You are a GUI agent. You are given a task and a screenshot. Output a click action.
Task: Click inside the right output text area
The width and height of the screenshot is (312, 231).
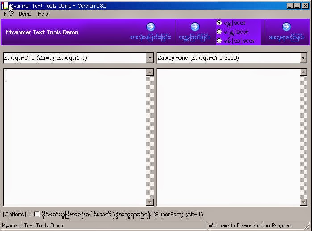228,137
